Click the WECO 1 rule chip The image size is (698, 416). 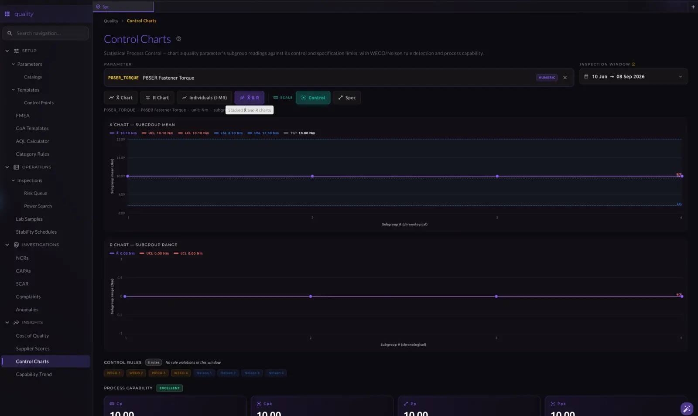113,373
